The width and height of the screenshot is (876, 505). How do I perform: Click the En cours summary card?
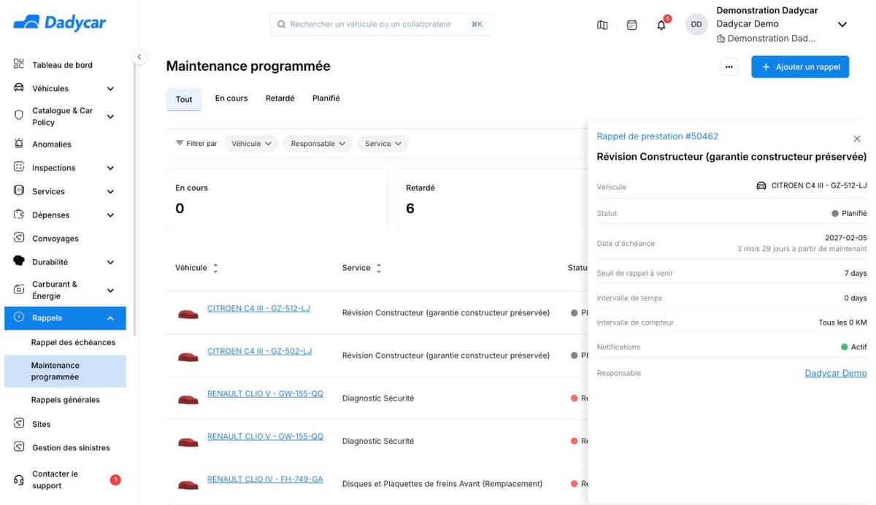click(x=277, y=201)
